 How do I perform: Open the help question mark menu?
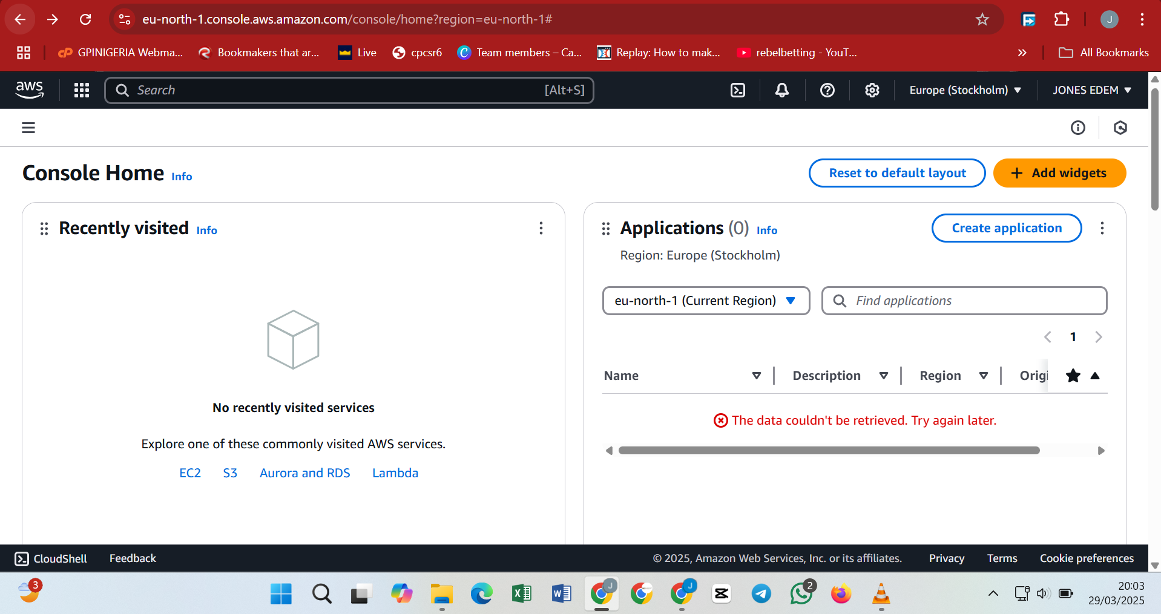coord(827,90)
